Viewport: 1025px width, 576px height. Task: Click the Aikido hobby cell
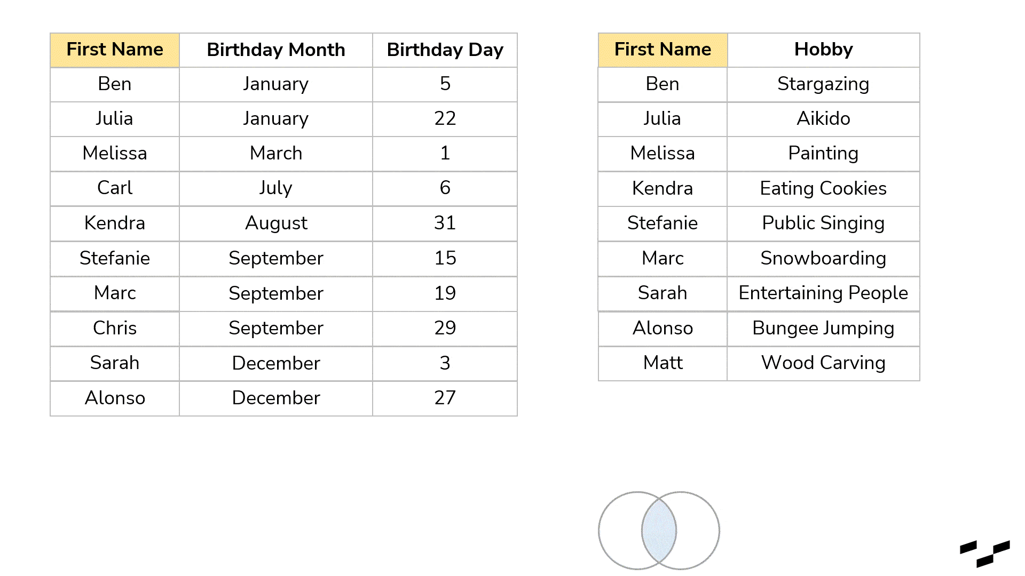[x=823, y=119]
